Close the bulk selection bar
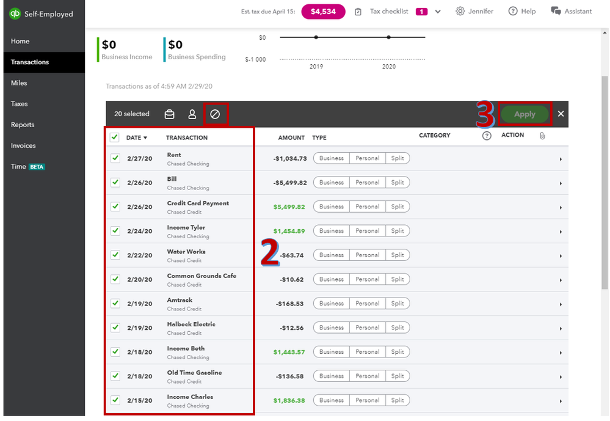 561,114
